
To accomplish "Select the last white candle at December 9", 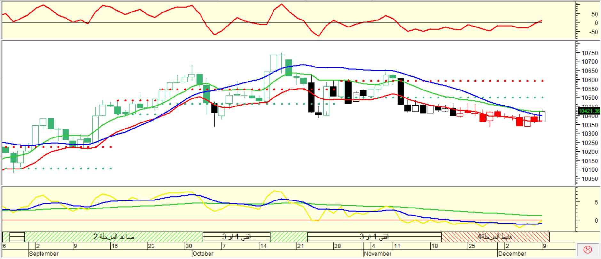I will (542, 117).
